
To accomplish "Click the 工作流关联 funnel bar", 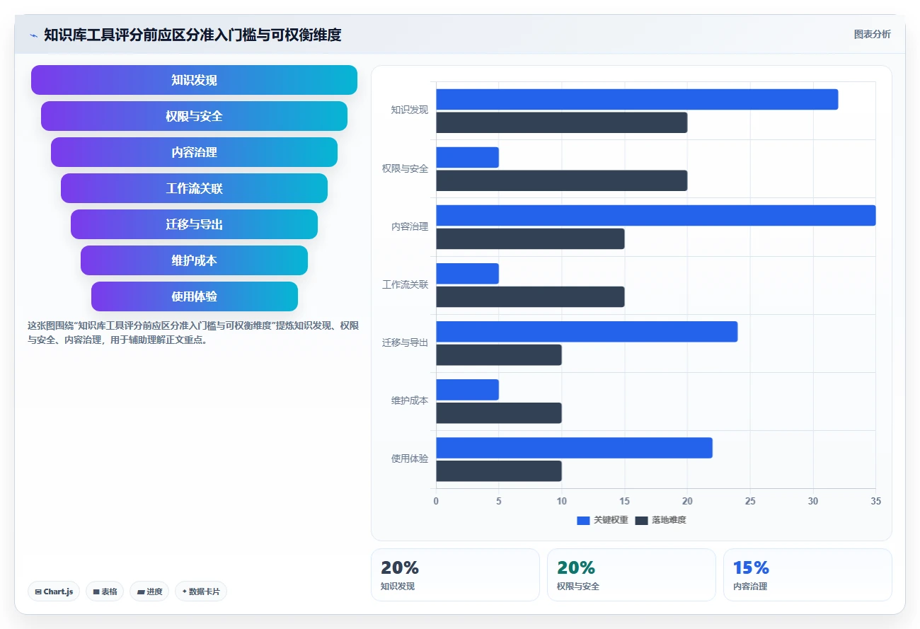I will coord(194,188).
